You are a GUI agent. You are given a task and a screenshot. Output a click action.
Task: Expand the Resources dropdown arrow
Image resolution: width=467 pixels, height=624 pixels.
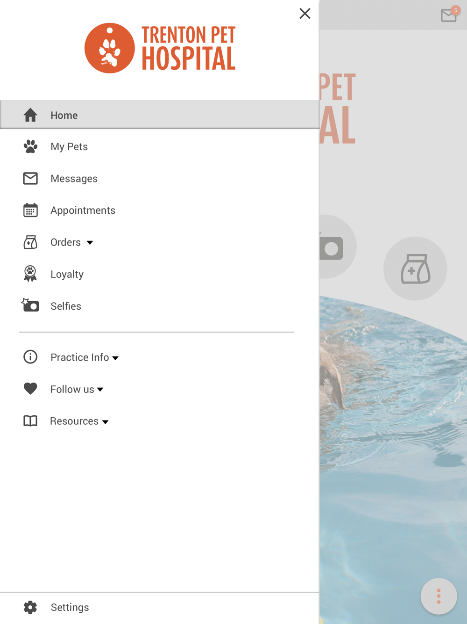(x=106, y=422)
